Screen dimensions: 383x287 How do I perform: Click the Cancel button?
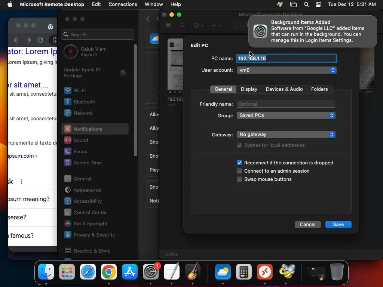click(x=307, y=225)
